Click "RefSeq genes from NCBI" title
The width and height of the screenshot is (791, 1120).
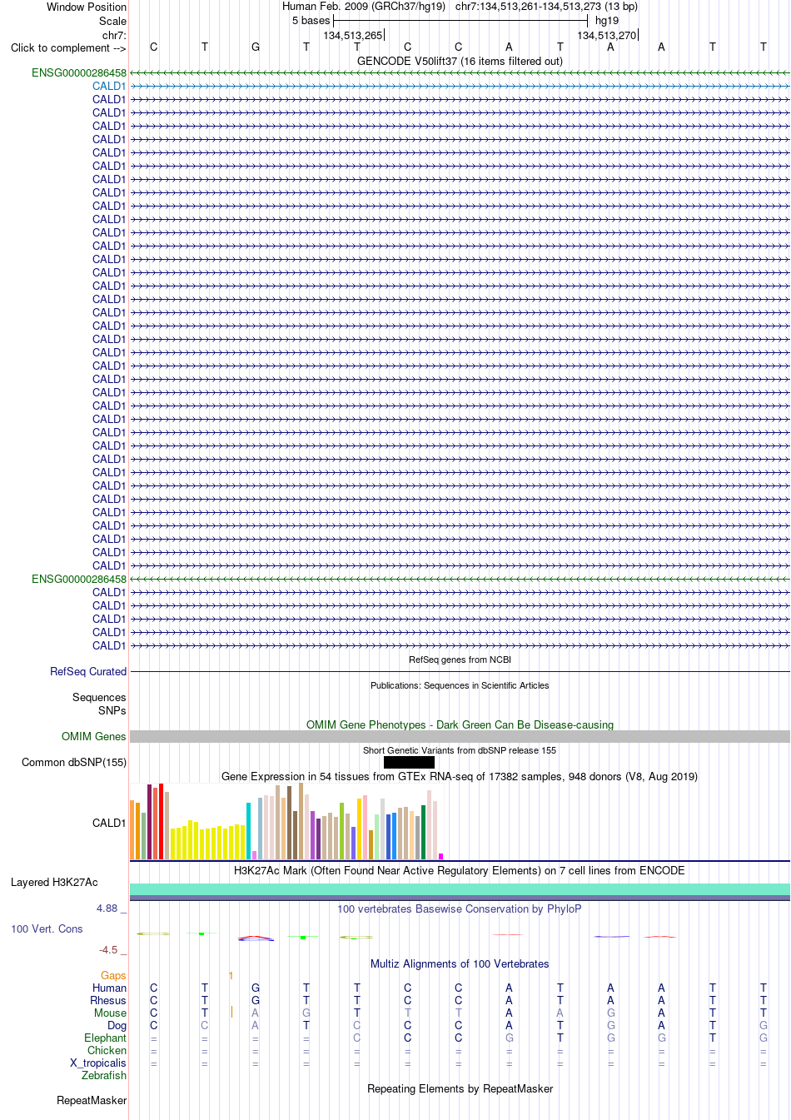[460, 660]
